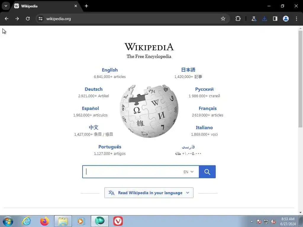Toggle the browser side panel icon

coord(275,19)
